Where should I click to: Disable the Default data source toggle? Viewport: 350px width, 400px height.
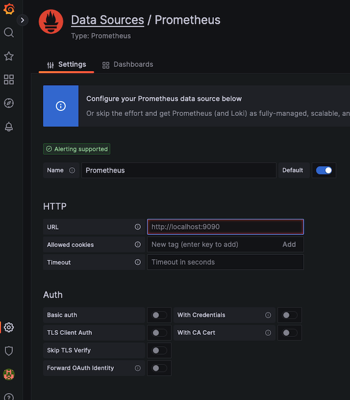tap(324, 170)
